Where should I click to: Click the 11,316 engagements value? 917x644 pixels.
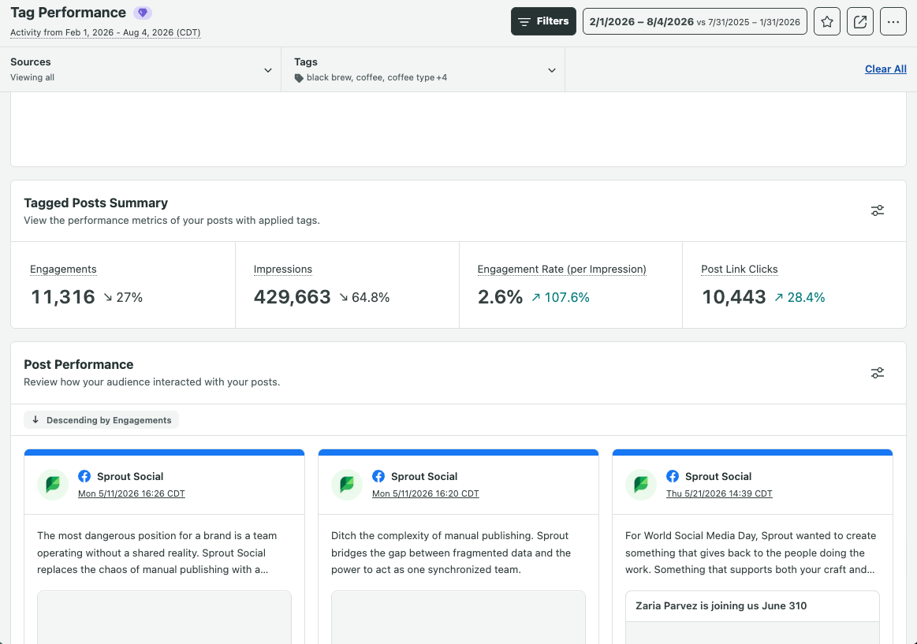pyautogui.click(x=62, y=297)
